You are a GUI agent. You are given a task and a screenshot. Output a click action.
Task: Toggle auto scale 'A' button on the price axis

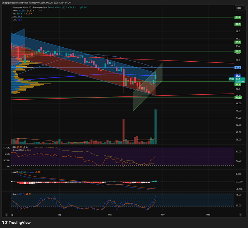240,214
